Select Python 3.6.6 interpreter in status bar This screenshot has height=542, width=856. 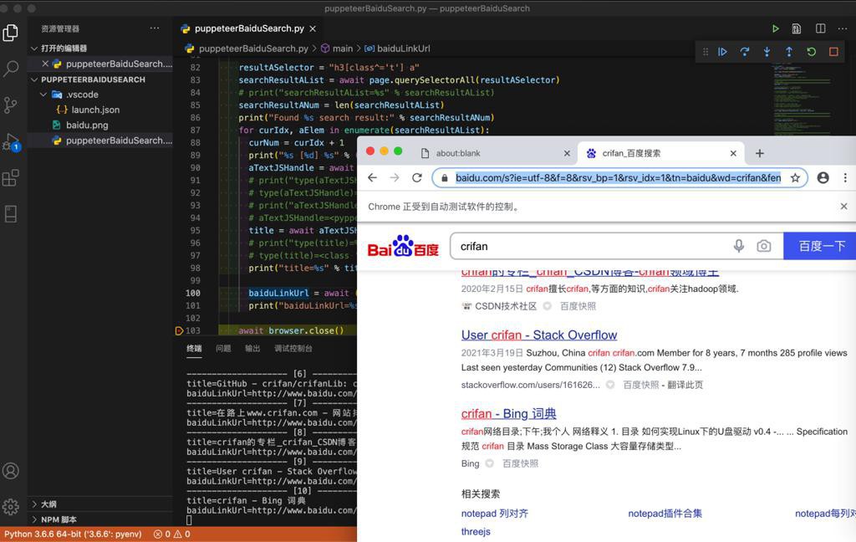point(73,534)
